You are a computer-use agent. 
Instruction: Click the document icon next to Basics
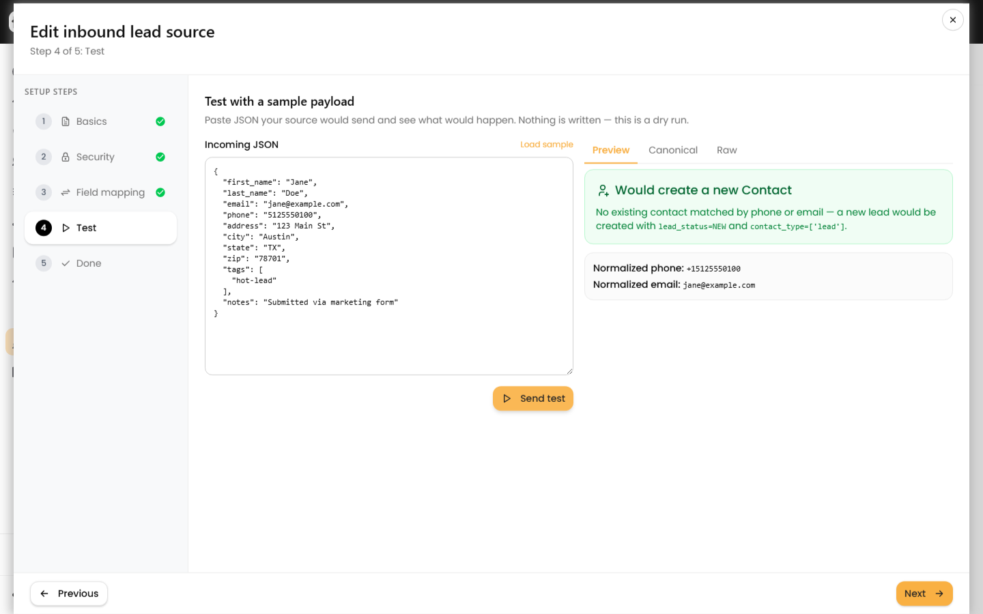(x=66, y=121)
